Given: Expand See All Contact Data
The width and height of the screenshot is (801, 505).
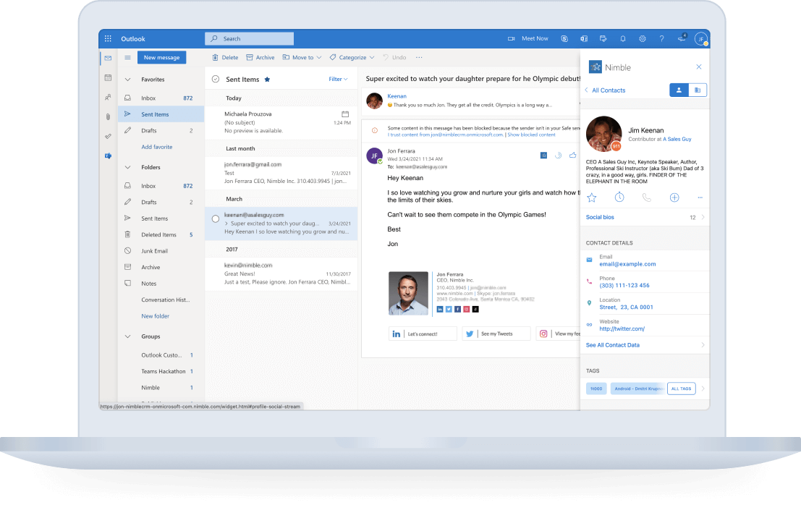Looking at the screenshot, I should pyautogui.click(x=645, y=345).
